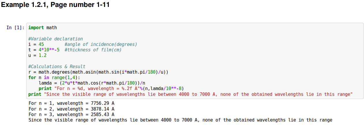364x127 pixels.
Task: Click the final print 'Since the visible range' statement
Action: coord(190,94)
